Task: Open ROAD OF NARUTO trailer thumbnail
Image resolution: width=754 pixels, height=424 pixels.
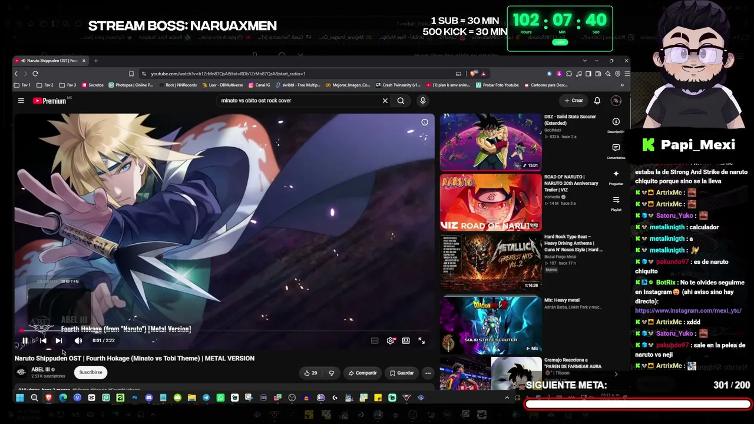Action: (x=491, y=203)
